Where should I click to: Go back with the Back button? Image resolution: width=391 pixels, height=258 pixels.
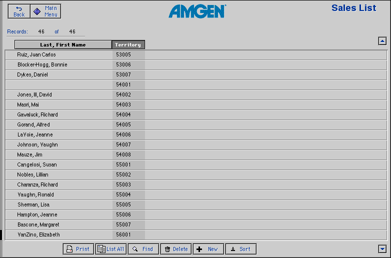(x=19, y=11)
